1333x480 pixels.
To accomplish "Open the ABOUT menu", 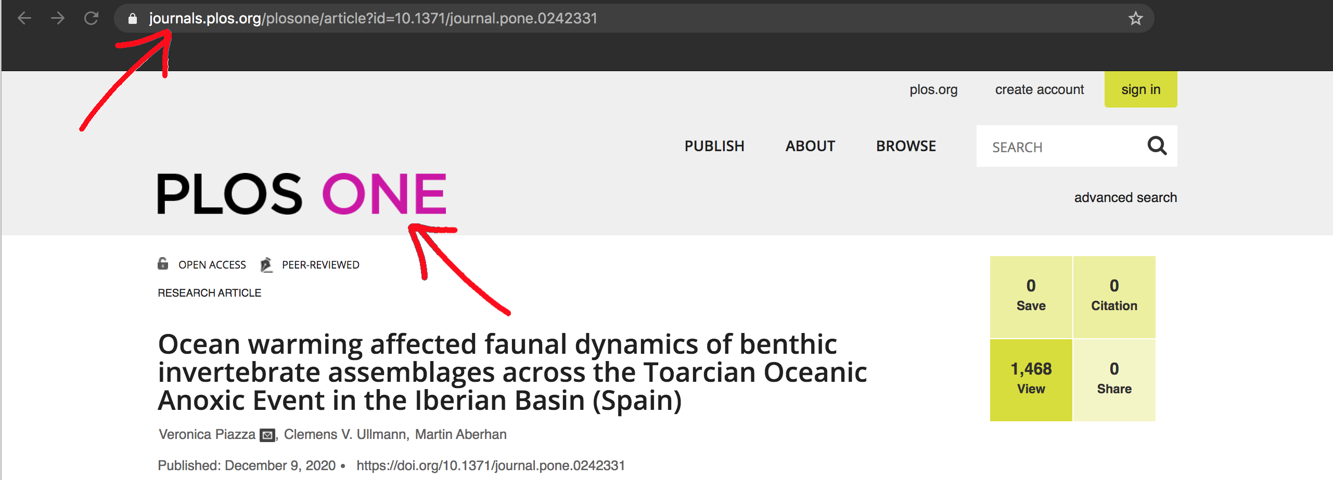I will pos(810,146).
